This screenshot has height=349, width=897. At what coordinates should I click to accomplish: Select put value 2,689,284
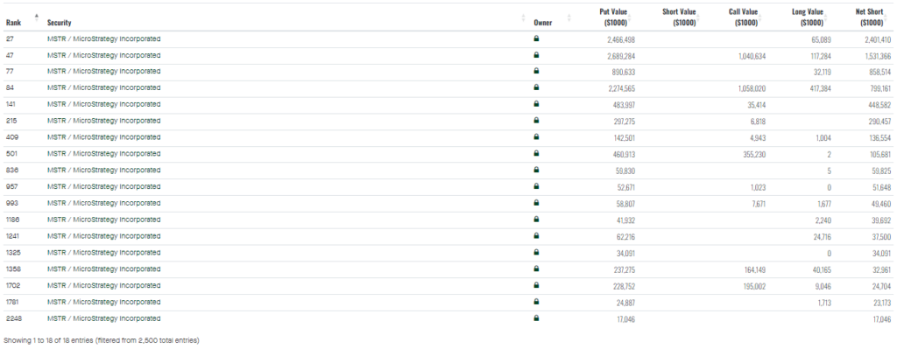[x=621, y=57]
